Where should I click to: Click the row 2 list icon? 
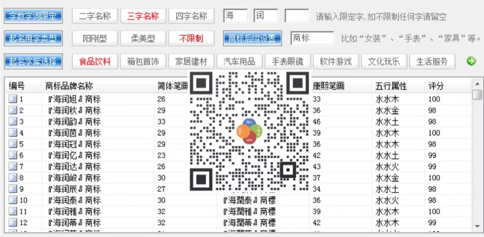[13, 110]
